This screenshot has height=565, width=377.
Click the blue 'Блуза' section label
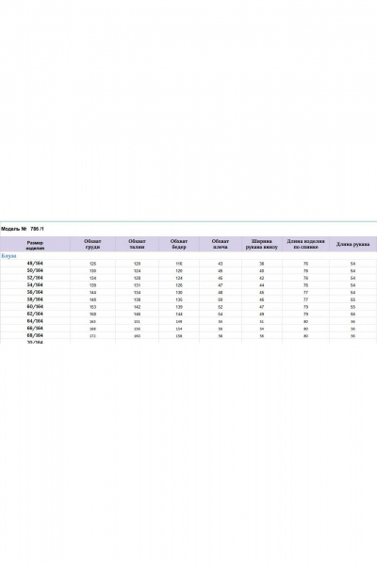[x=8, y=256]
